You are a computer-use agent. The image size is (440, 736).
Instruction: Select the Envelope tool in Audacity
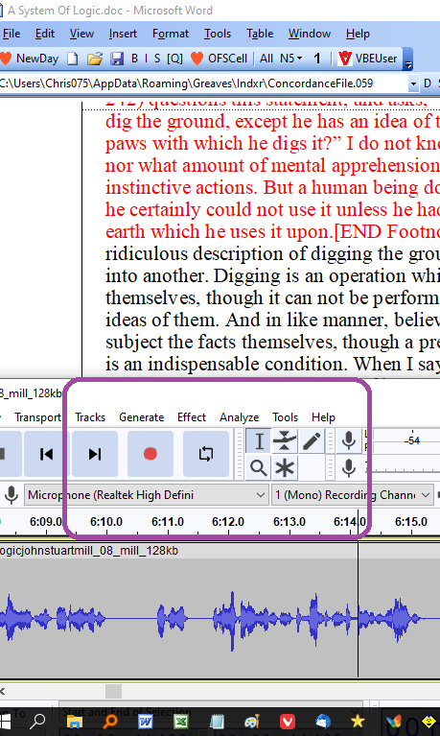pyautogui.click(x=285, y=441)
